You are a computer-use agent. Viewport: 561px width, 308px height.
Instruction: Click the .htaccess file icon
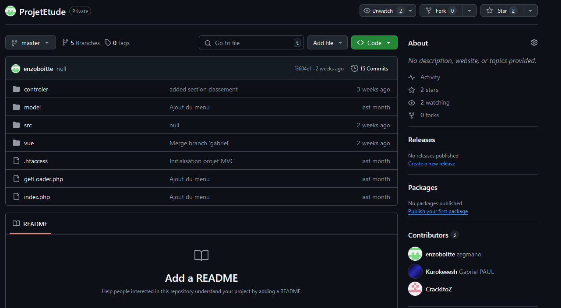click(x=16, y=161)
